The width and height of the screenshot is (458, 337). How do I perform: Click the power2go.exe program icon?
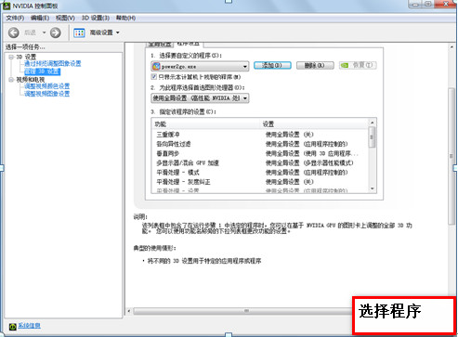[156, 66]
